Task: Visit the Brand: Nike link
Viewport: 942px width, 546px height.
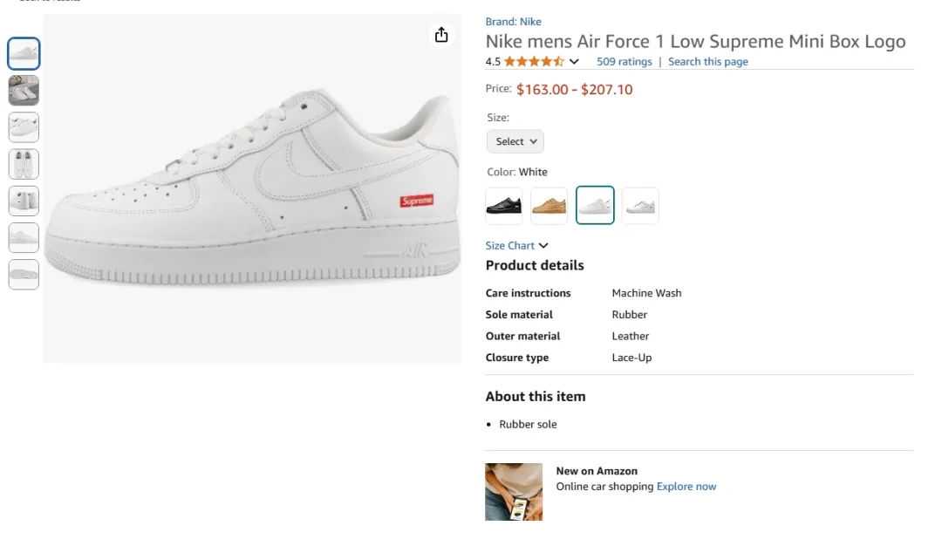Action: [513, 22]
